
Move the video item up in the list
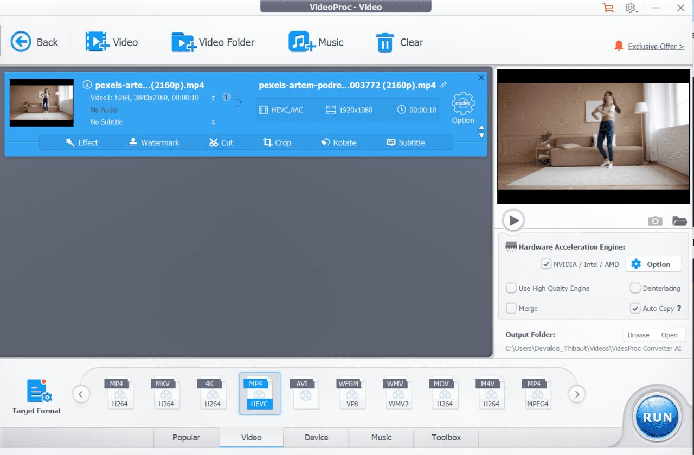point(481,128)
